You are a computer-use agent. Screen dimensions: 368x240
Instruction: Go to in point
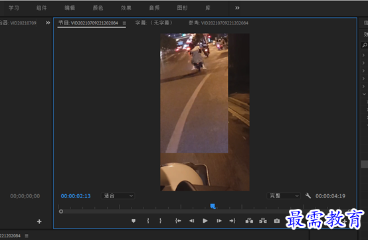tap(178, 221)
